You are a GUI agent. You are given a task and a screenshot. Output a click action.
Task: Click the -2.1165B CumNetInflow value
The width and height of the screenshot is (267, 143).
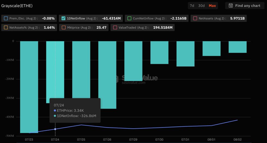[x=178, y=18]
